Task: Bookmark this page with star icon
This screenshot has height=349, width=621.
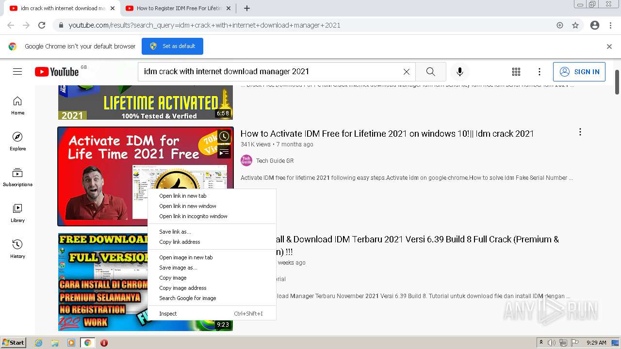Action: [x=575, y=25]
